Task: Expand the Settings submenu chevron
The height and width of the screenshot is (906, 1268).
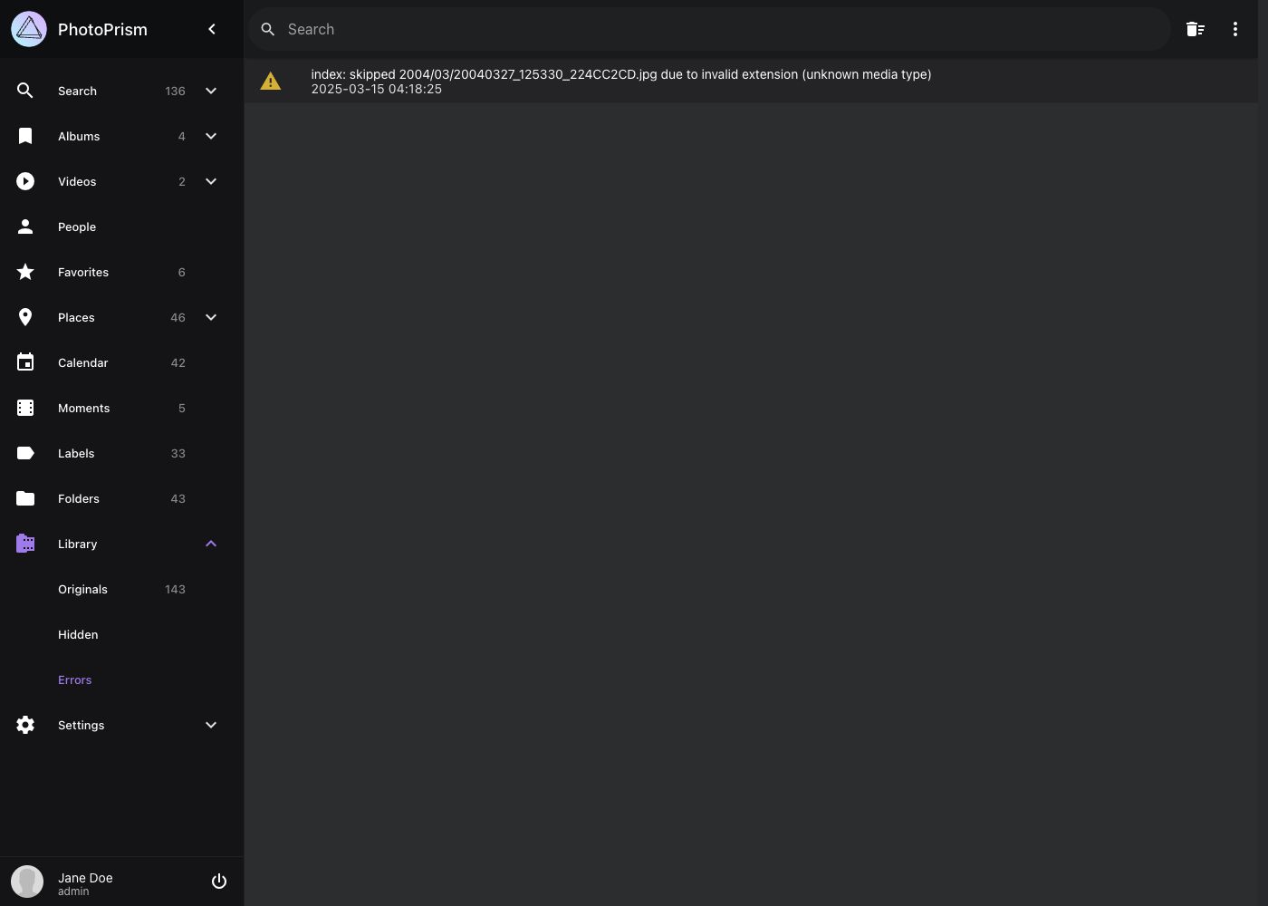Action: pos(211,725)
